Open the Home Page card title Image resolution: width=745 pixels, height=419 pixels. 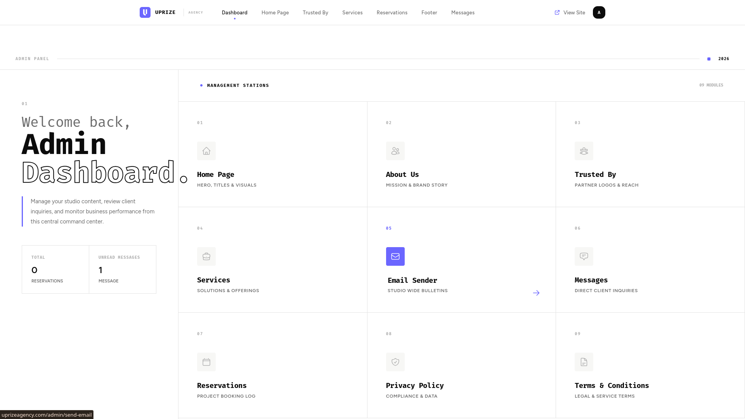coord(216,175)
